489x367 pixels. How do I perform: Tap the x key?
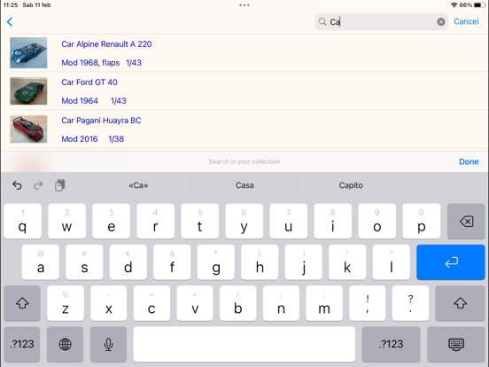click(x=109, y=303)
